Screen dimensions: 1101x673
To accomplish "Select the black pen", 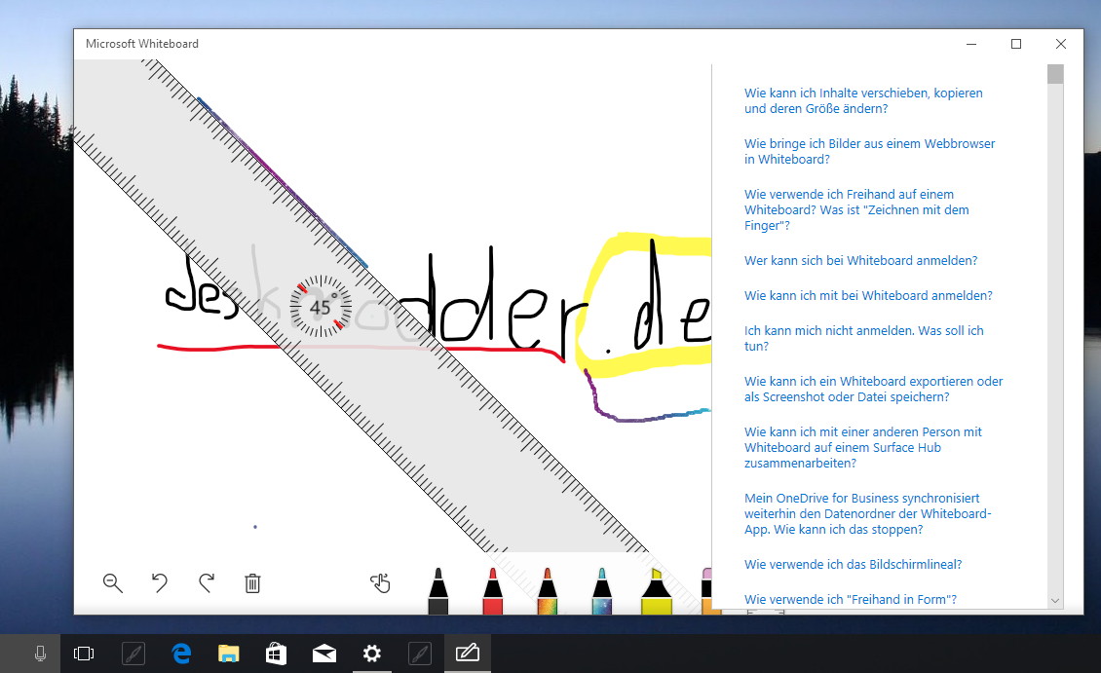I will pyautogui.click(x=438, y=591).
